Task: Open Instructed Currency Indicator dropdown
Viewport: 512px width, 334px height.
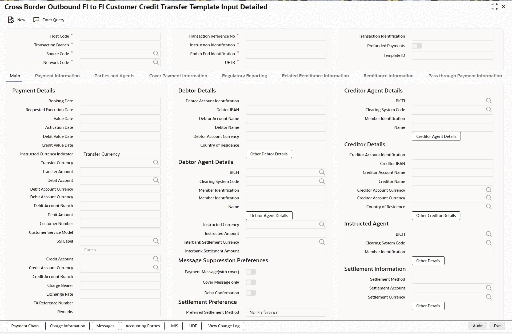Action: (x=120, y=154)
